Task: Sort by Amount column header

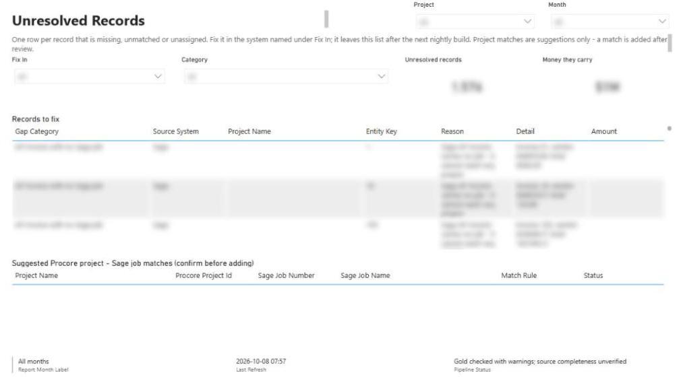Action: [603, 131]
